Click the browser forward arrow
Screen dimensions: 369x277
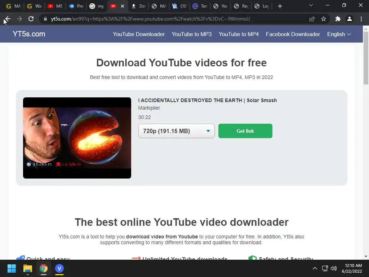tap(19, 19)
